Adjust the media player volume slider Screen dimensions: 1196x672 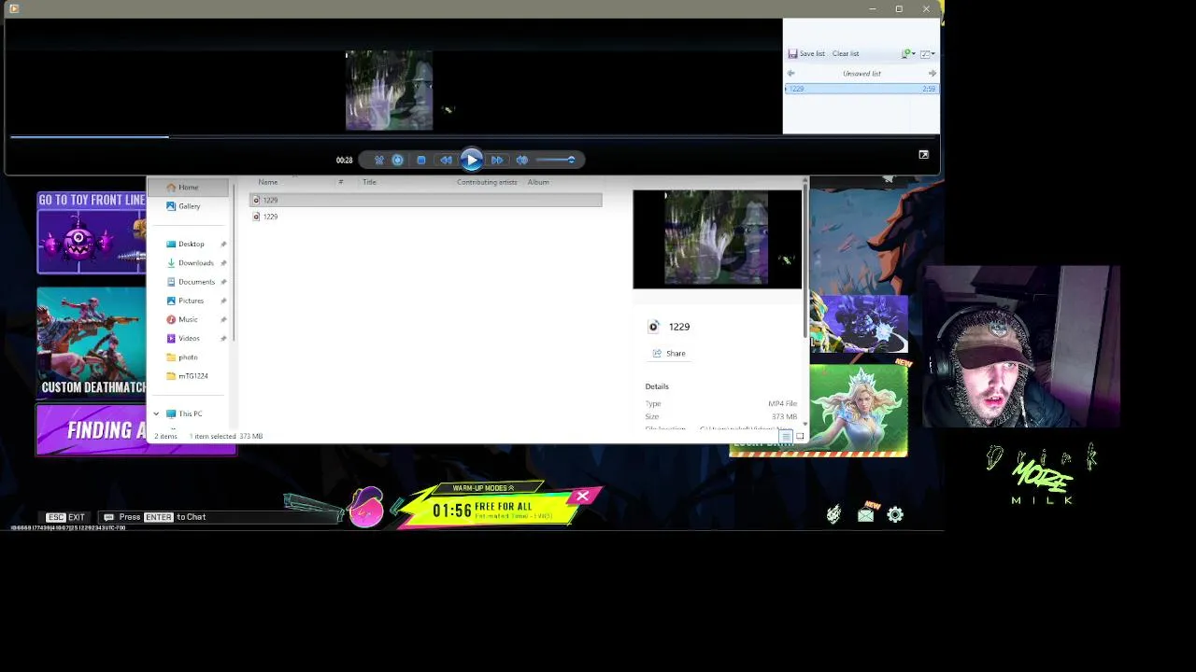pyautogui.click(x=557, y=160)
